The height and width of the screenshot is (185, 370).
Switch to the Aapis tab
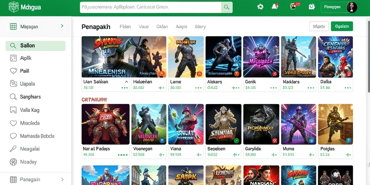(x=181, y=27)
